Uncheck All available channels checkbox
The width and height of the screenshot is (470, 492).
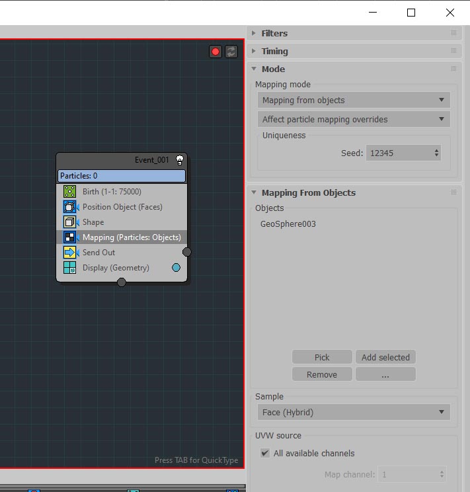point(265,453)
